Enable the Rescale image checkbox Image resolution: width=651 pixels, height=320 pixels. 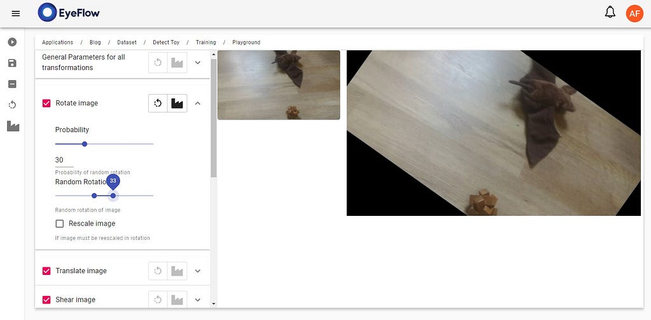coord(60,224)
